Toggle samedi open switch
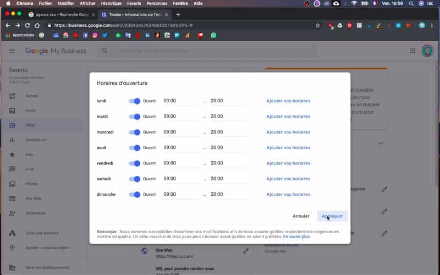 tap(134, 179)
